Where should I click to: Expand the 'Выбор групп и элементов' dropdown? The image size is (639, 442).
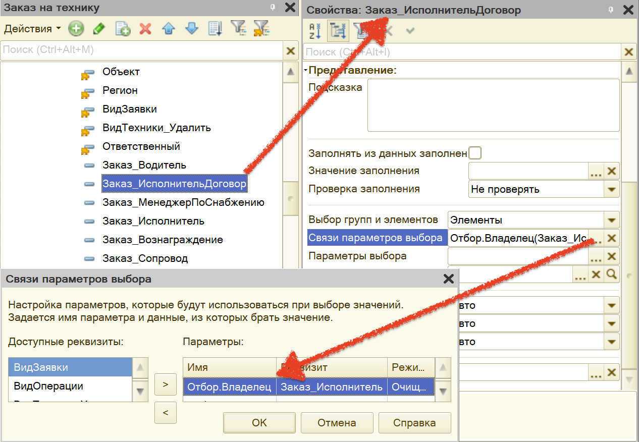pos(612,220)
